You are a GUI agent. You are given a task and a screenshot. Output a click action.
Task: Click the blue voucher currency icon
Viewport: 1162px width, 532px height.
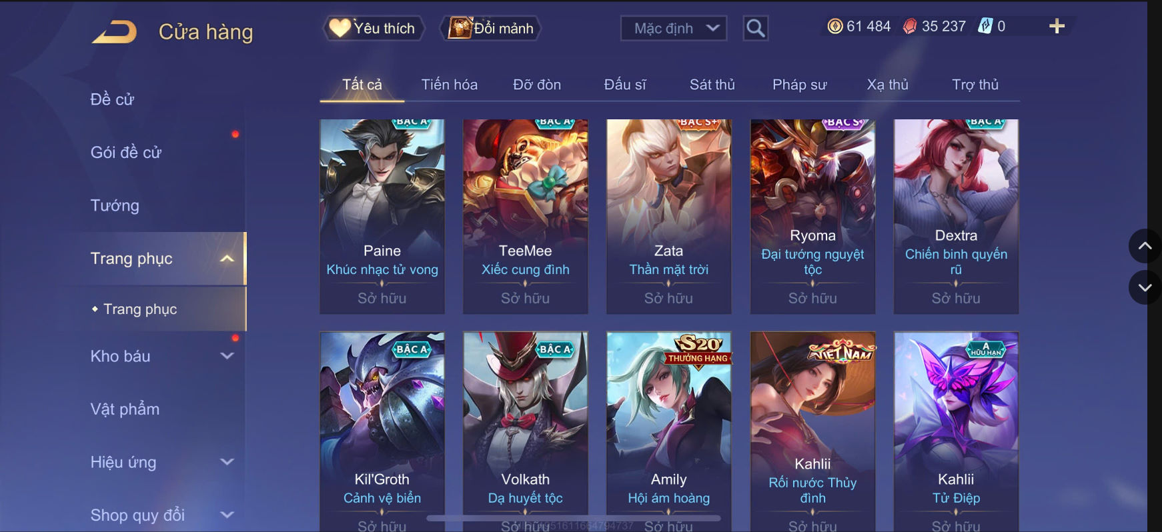click(x=985, y=26)
